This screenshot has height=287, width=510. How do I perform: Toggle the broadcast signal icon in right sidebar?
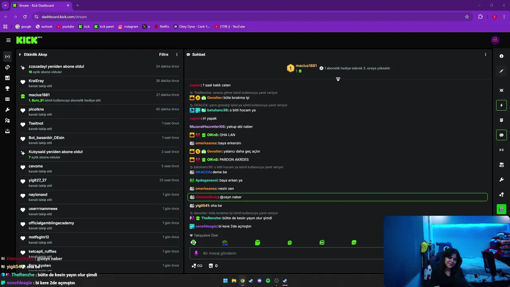pos(501,150)
